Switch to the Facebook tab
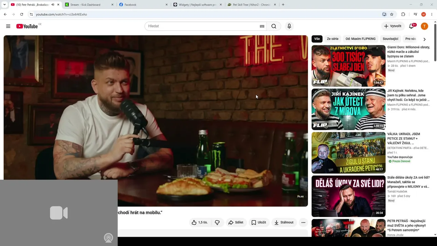The width and height of the screenshot is (437, 246). pos(143,5)
